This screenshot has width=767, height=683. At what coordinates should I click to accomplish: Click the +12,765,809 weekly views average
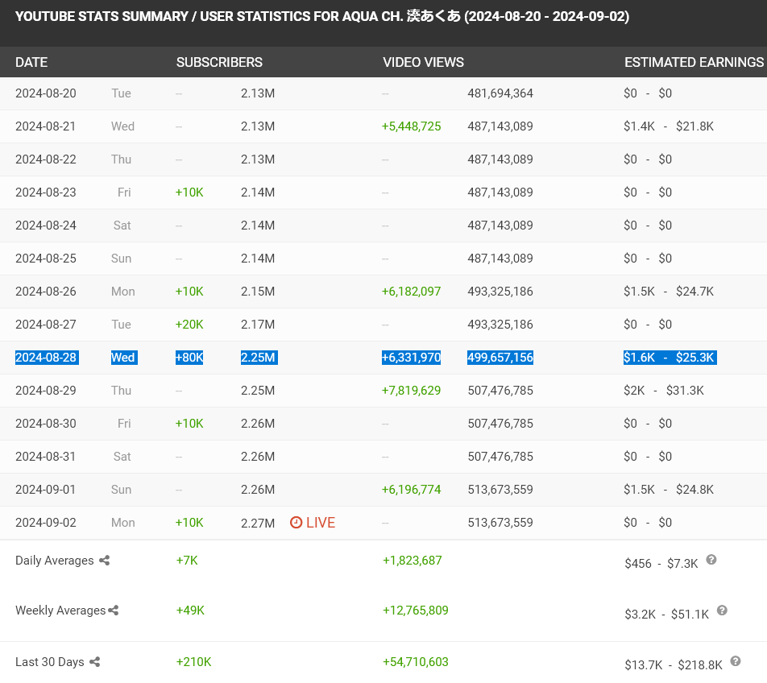(x=415, y=611)
